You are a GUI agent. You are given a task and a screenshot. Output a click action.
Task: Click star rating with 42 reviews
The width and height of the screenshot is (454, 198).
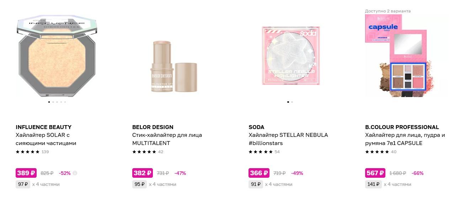[144, 152]
